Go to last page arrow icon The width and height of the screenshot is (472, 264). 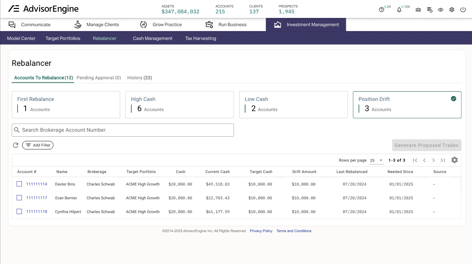click(x=443, y=160)
